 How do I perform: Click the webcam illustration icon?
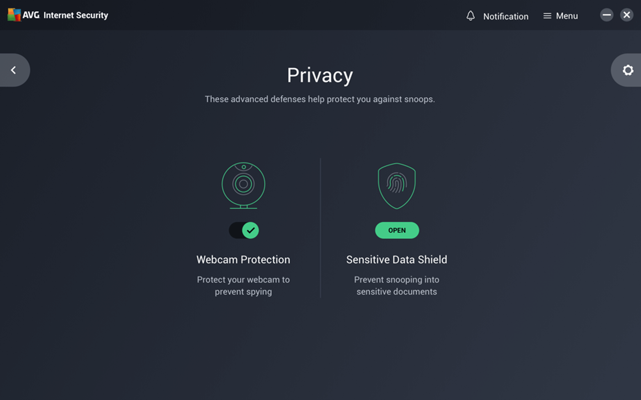243,185
